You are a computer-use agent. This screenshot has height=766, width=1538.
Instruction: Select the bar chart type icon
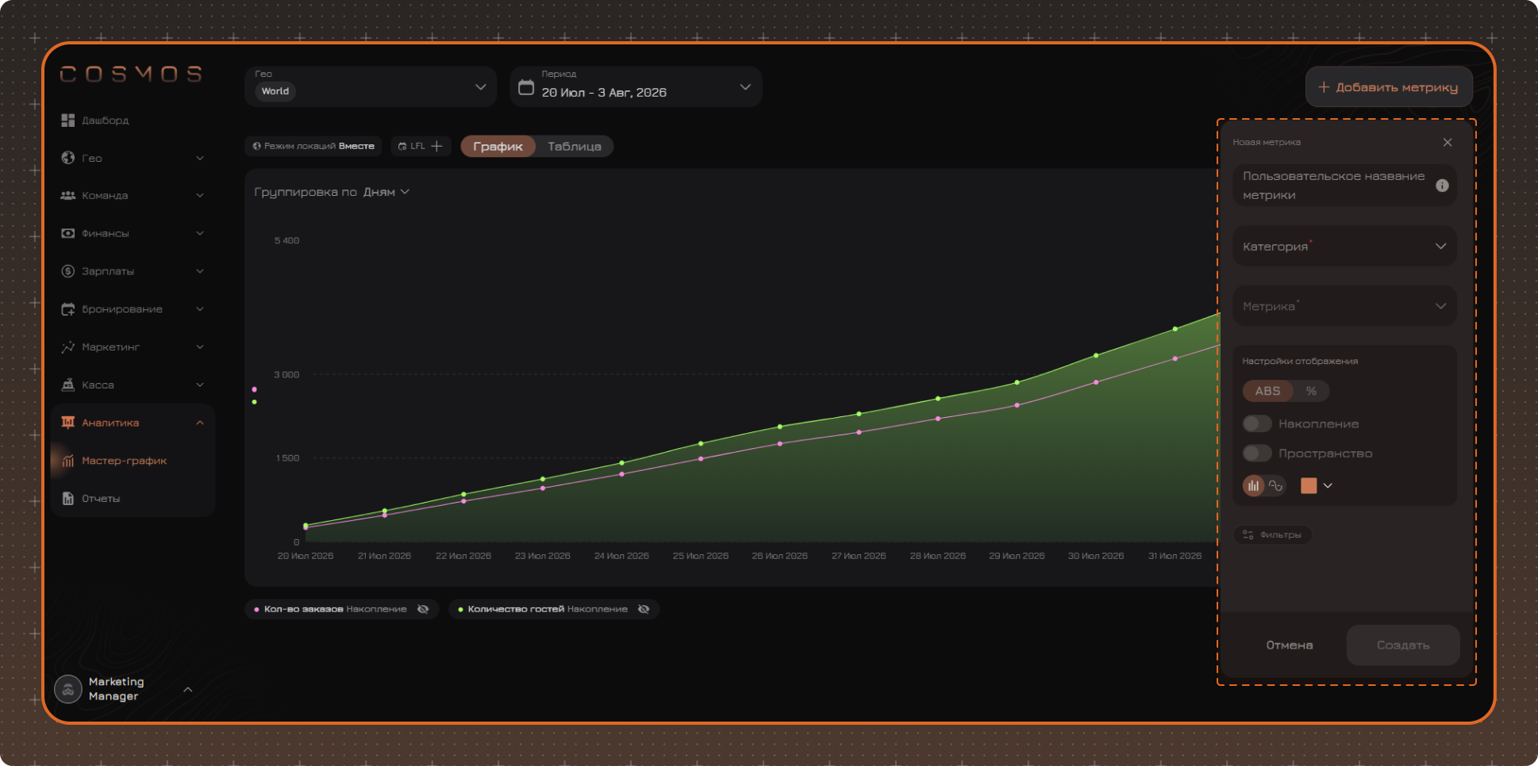pyautogui.click(x=1253, y=486)
